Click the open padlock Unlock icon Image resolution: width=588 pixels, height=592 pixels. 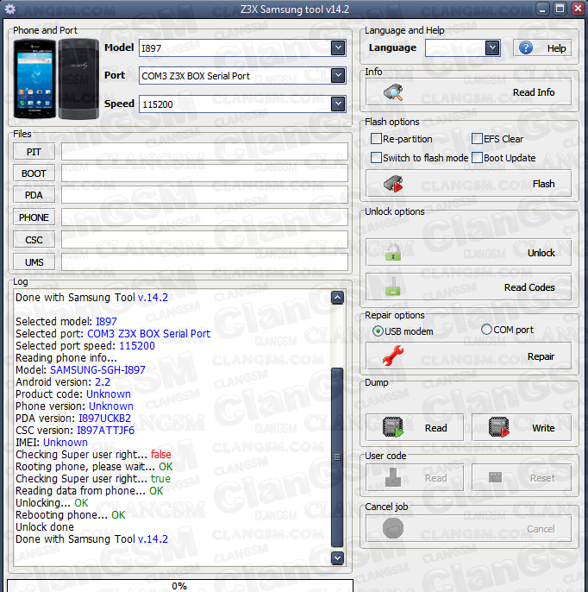(x=393, y=252)
